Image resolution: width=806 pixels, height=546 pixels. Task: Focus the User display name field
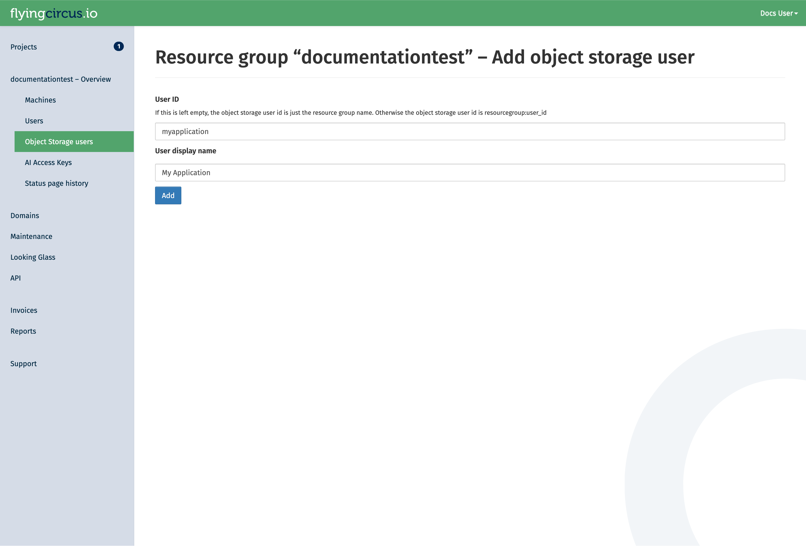(470, 172)
